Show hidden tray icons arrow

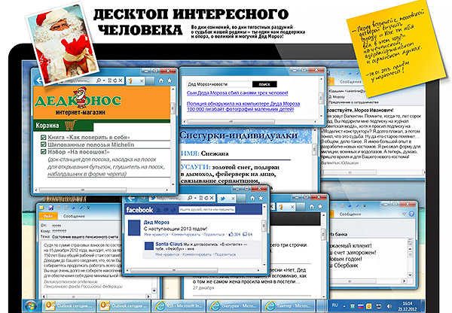344,305
